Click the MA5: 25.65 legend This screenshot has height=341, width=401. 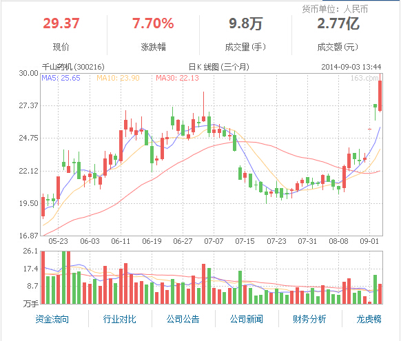click(x=61, y=78)
